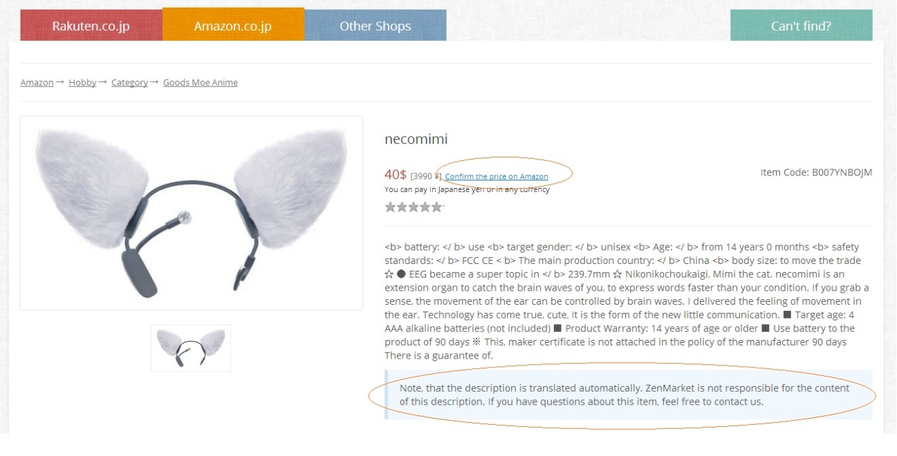Open the Category breadcrumb link
The image size is (897, 456).
pos(129,82)
